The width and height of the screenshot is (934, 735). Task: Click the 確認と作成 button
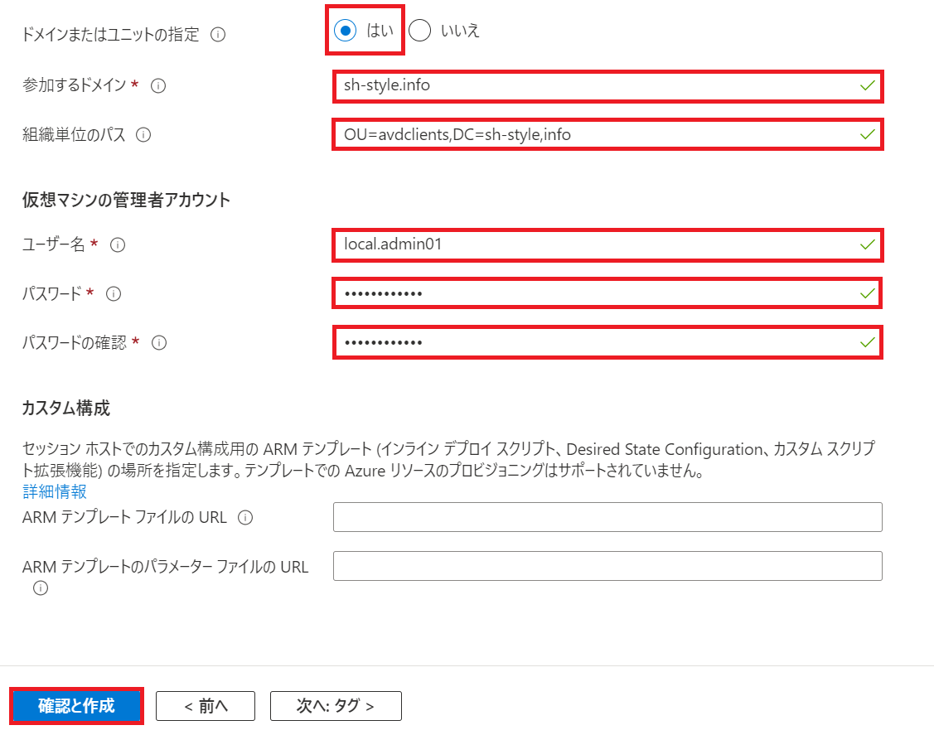pos(76,706)
